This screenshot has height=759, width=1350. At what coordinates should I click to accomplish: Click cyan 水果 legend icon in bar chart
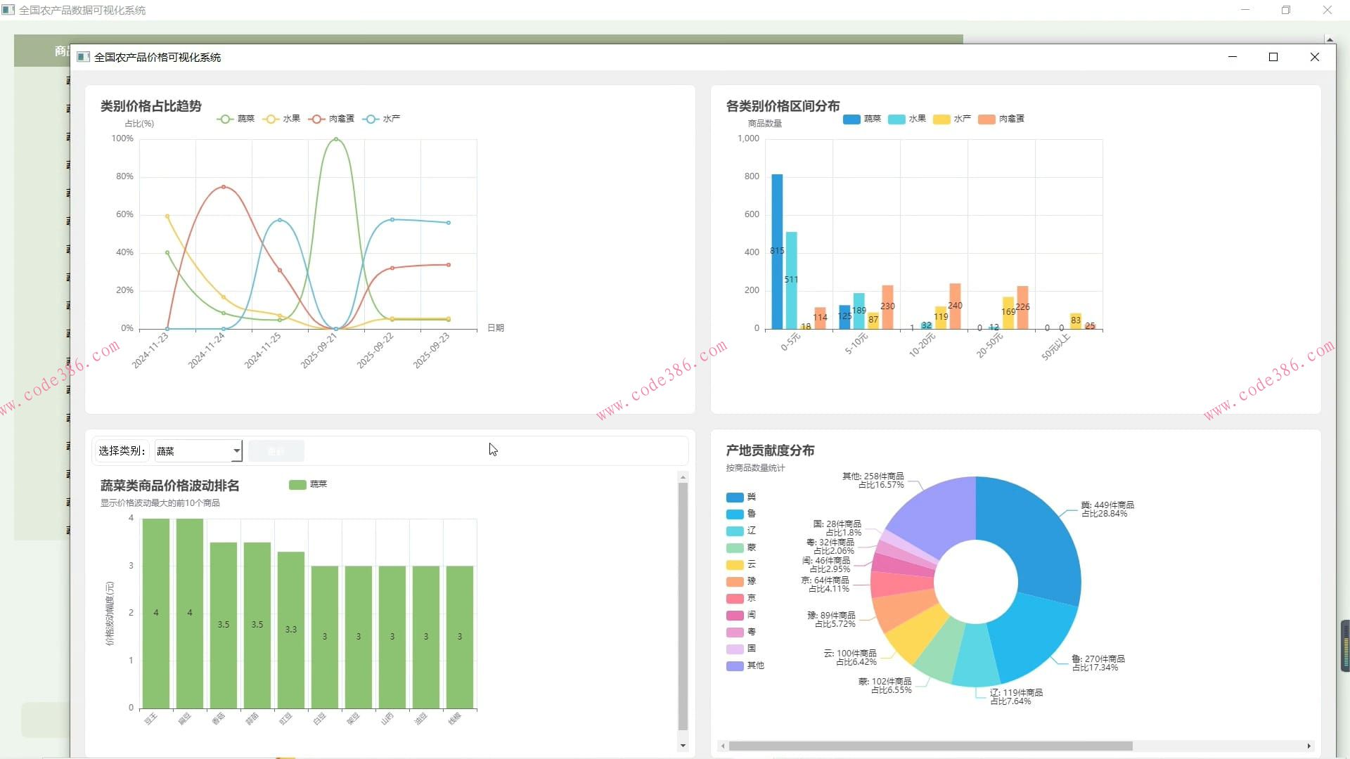pos(896,119)
